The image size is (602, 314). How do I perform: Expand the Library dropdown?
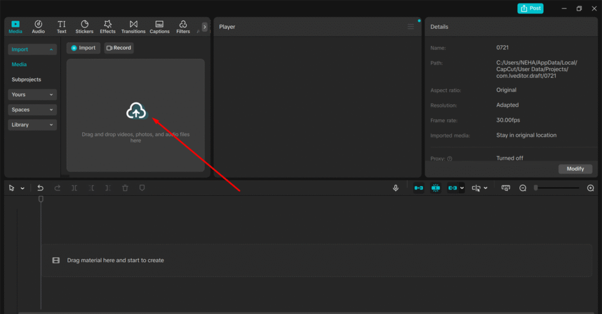(32, 125)
